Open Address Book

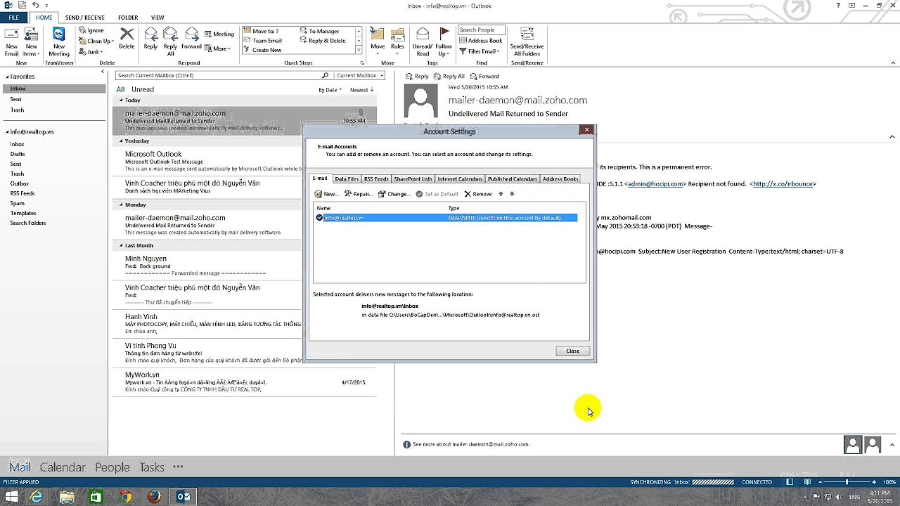coord(480,41)
